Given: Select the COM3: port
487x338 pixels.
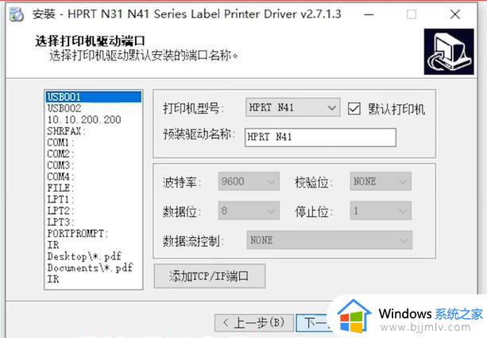Looking at the screenshot, I should click(x=94, y=165).
